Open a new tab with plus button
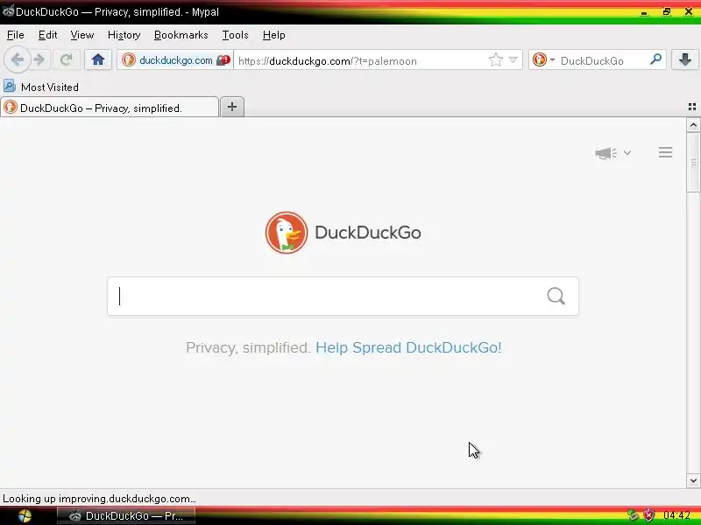Screen dimensions: 701x525 coord(232,107)
